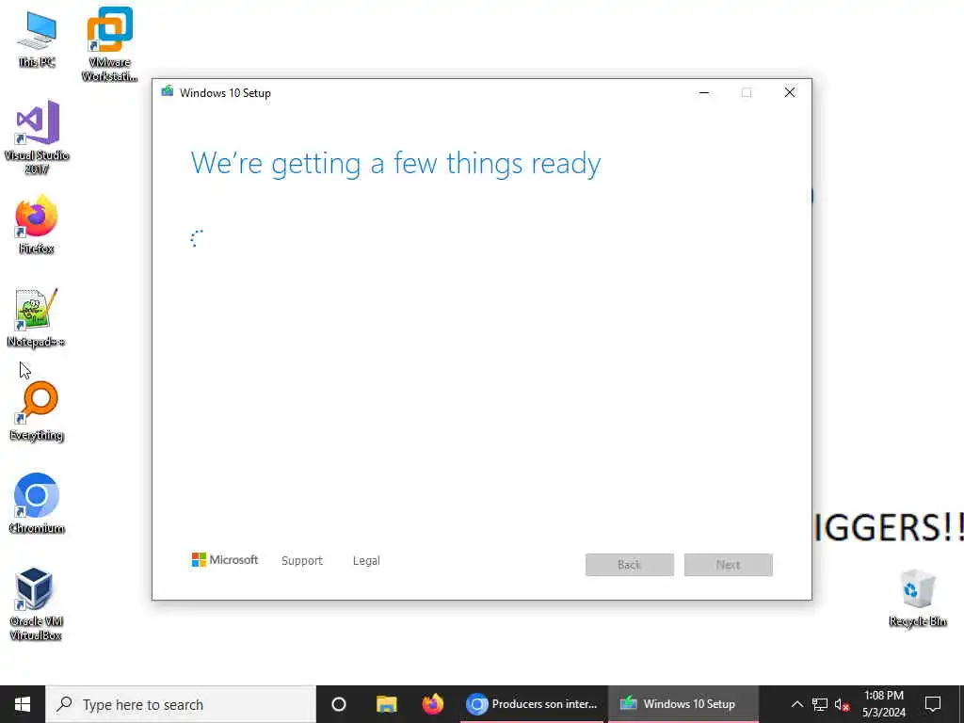Launch Firefox from the taskbar
The image size is (964, 723).
click(x=433, y=704)
